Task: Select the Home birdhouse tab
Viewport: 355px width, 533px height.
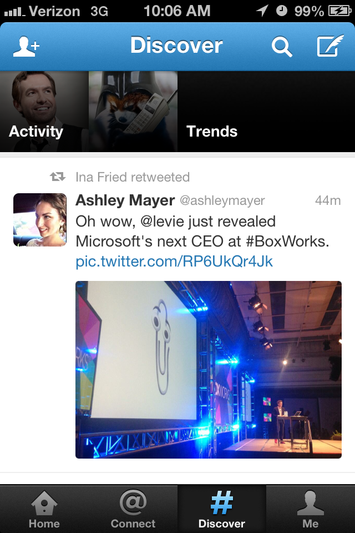Action: 44,509
